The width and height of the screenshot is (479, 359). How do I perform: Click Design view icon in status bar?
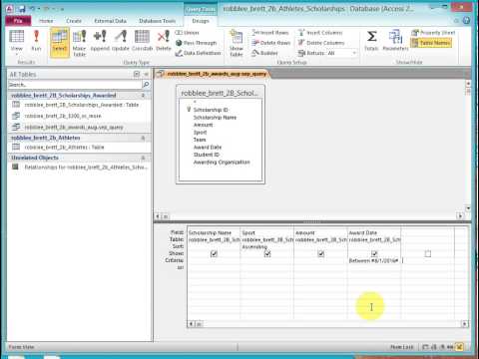tap(459, 347)
